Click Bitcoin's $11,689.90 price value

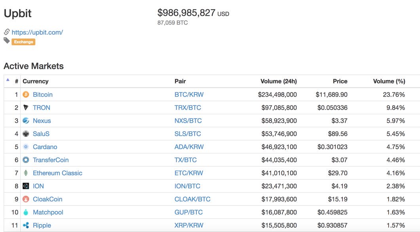coord(331,94)
